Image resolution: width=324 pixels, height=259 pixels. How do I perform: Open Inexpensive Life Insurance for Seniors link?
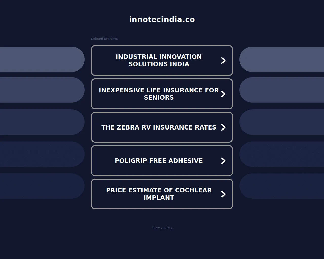tap(159, 94)
